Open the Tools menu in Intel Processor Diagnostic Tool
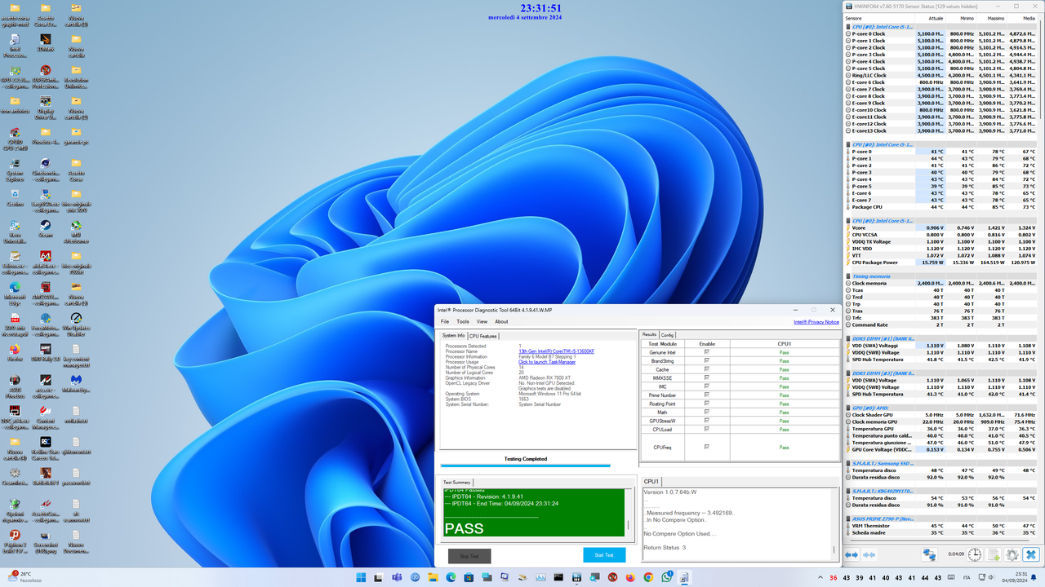Viewport: 1045px width, 587px height. (x=463, y=321)
